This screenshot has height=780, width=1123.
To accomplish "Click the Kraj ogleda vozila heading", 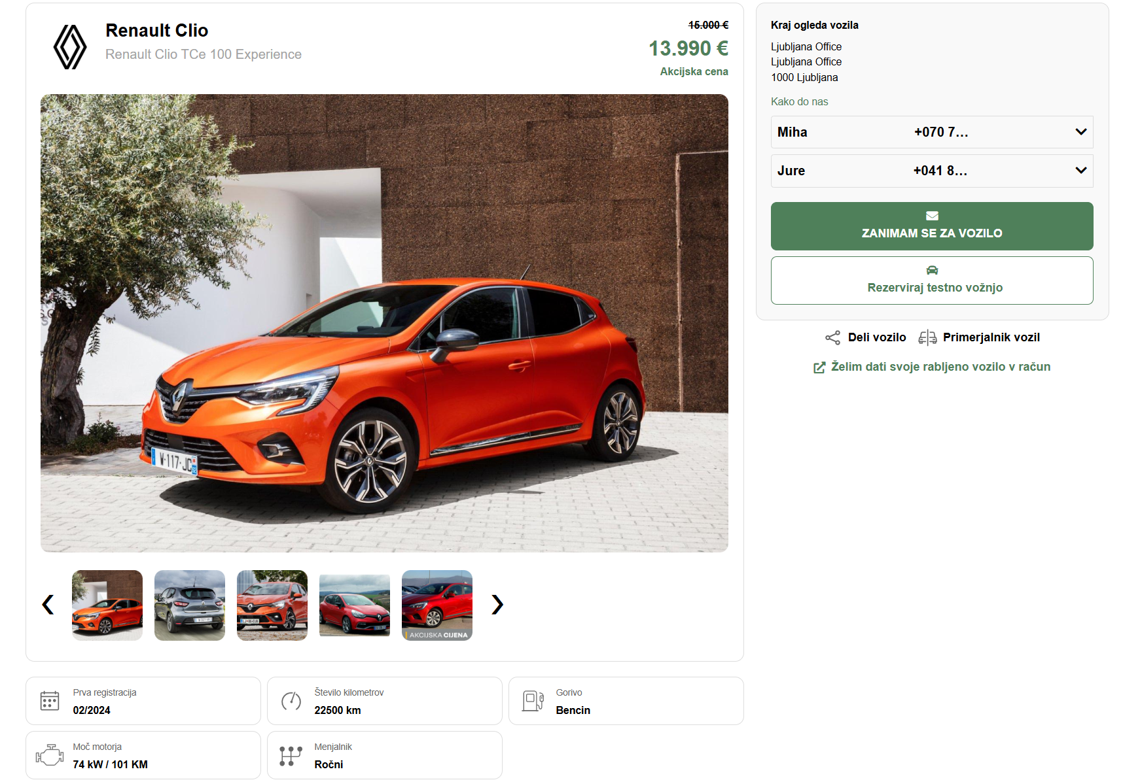I will (815, 25).
